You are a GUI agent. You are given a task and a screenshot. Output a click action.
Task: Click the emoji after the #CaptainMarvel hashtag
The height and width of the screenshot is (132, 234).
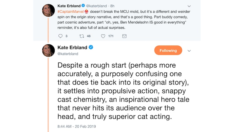click(x=86, y=11)
